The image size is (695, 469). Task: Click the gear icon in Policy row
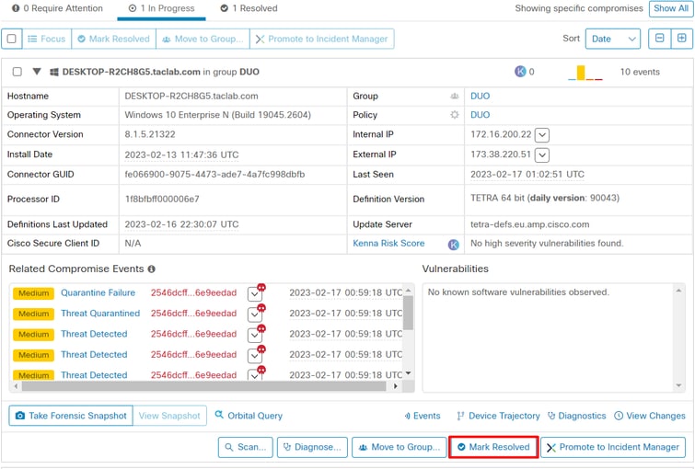click(x=455, y=115)
